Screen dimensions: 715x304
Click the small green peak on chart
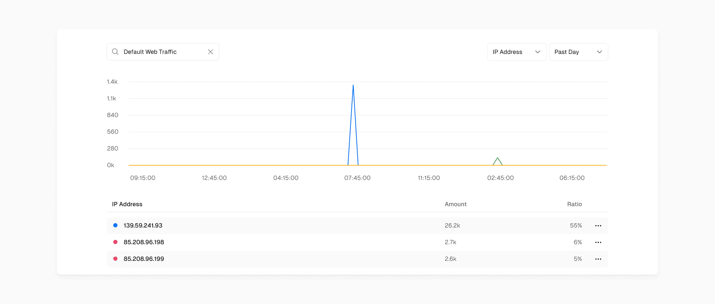[x=498, y=159]
